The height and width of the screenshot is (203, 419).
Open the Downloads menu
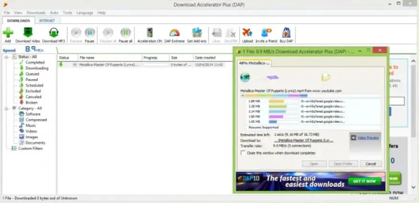36,12
